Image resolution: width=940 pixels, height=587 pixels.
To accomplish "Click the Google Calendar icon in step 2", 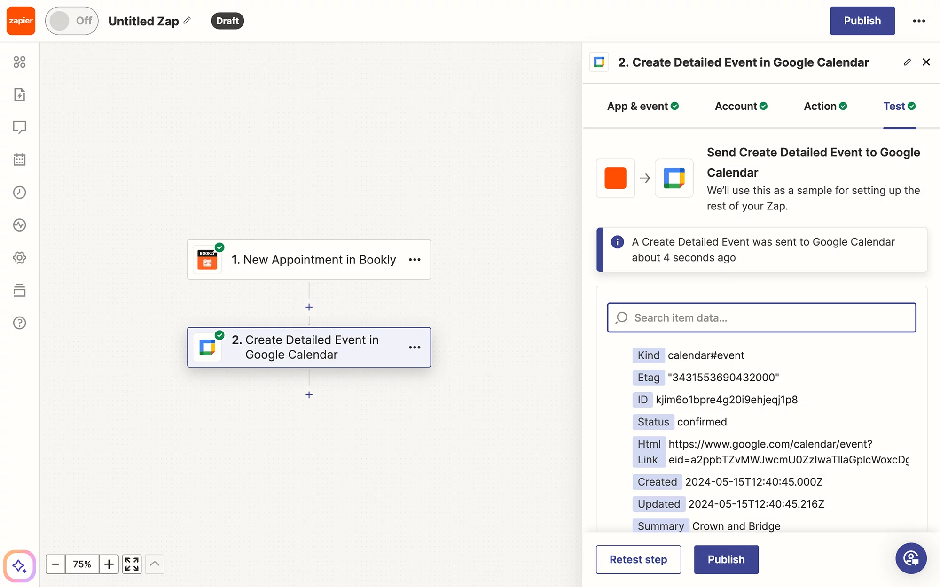I will click(x=207, y=348).
